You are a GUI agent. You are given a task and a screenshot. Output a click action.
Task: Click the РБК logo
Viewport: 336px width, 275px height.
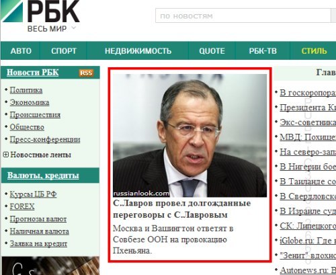[x=40, y=11]
